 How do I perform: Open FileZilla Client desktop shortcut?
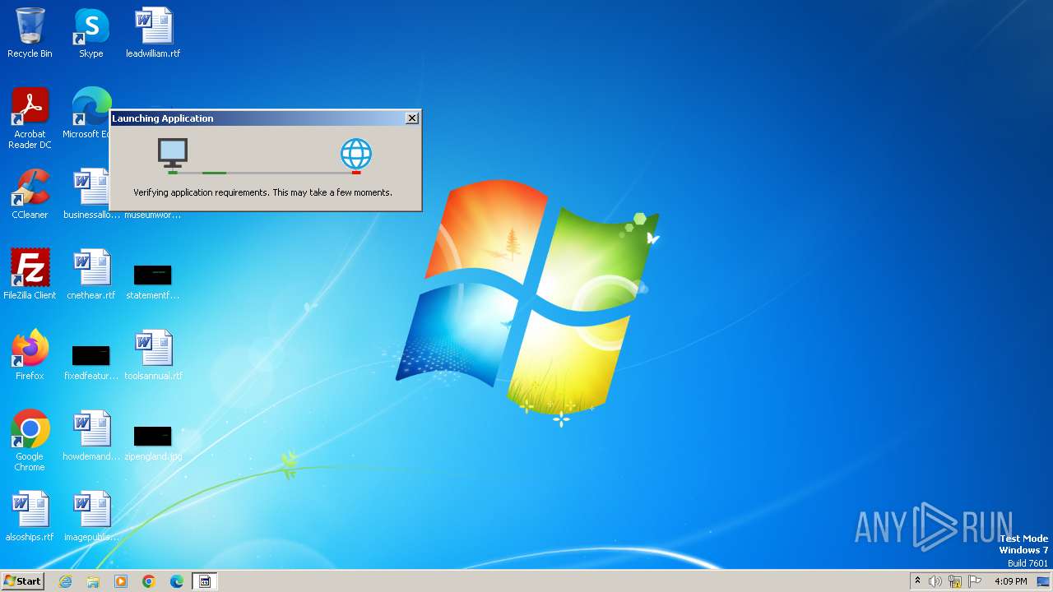[30, 275]
